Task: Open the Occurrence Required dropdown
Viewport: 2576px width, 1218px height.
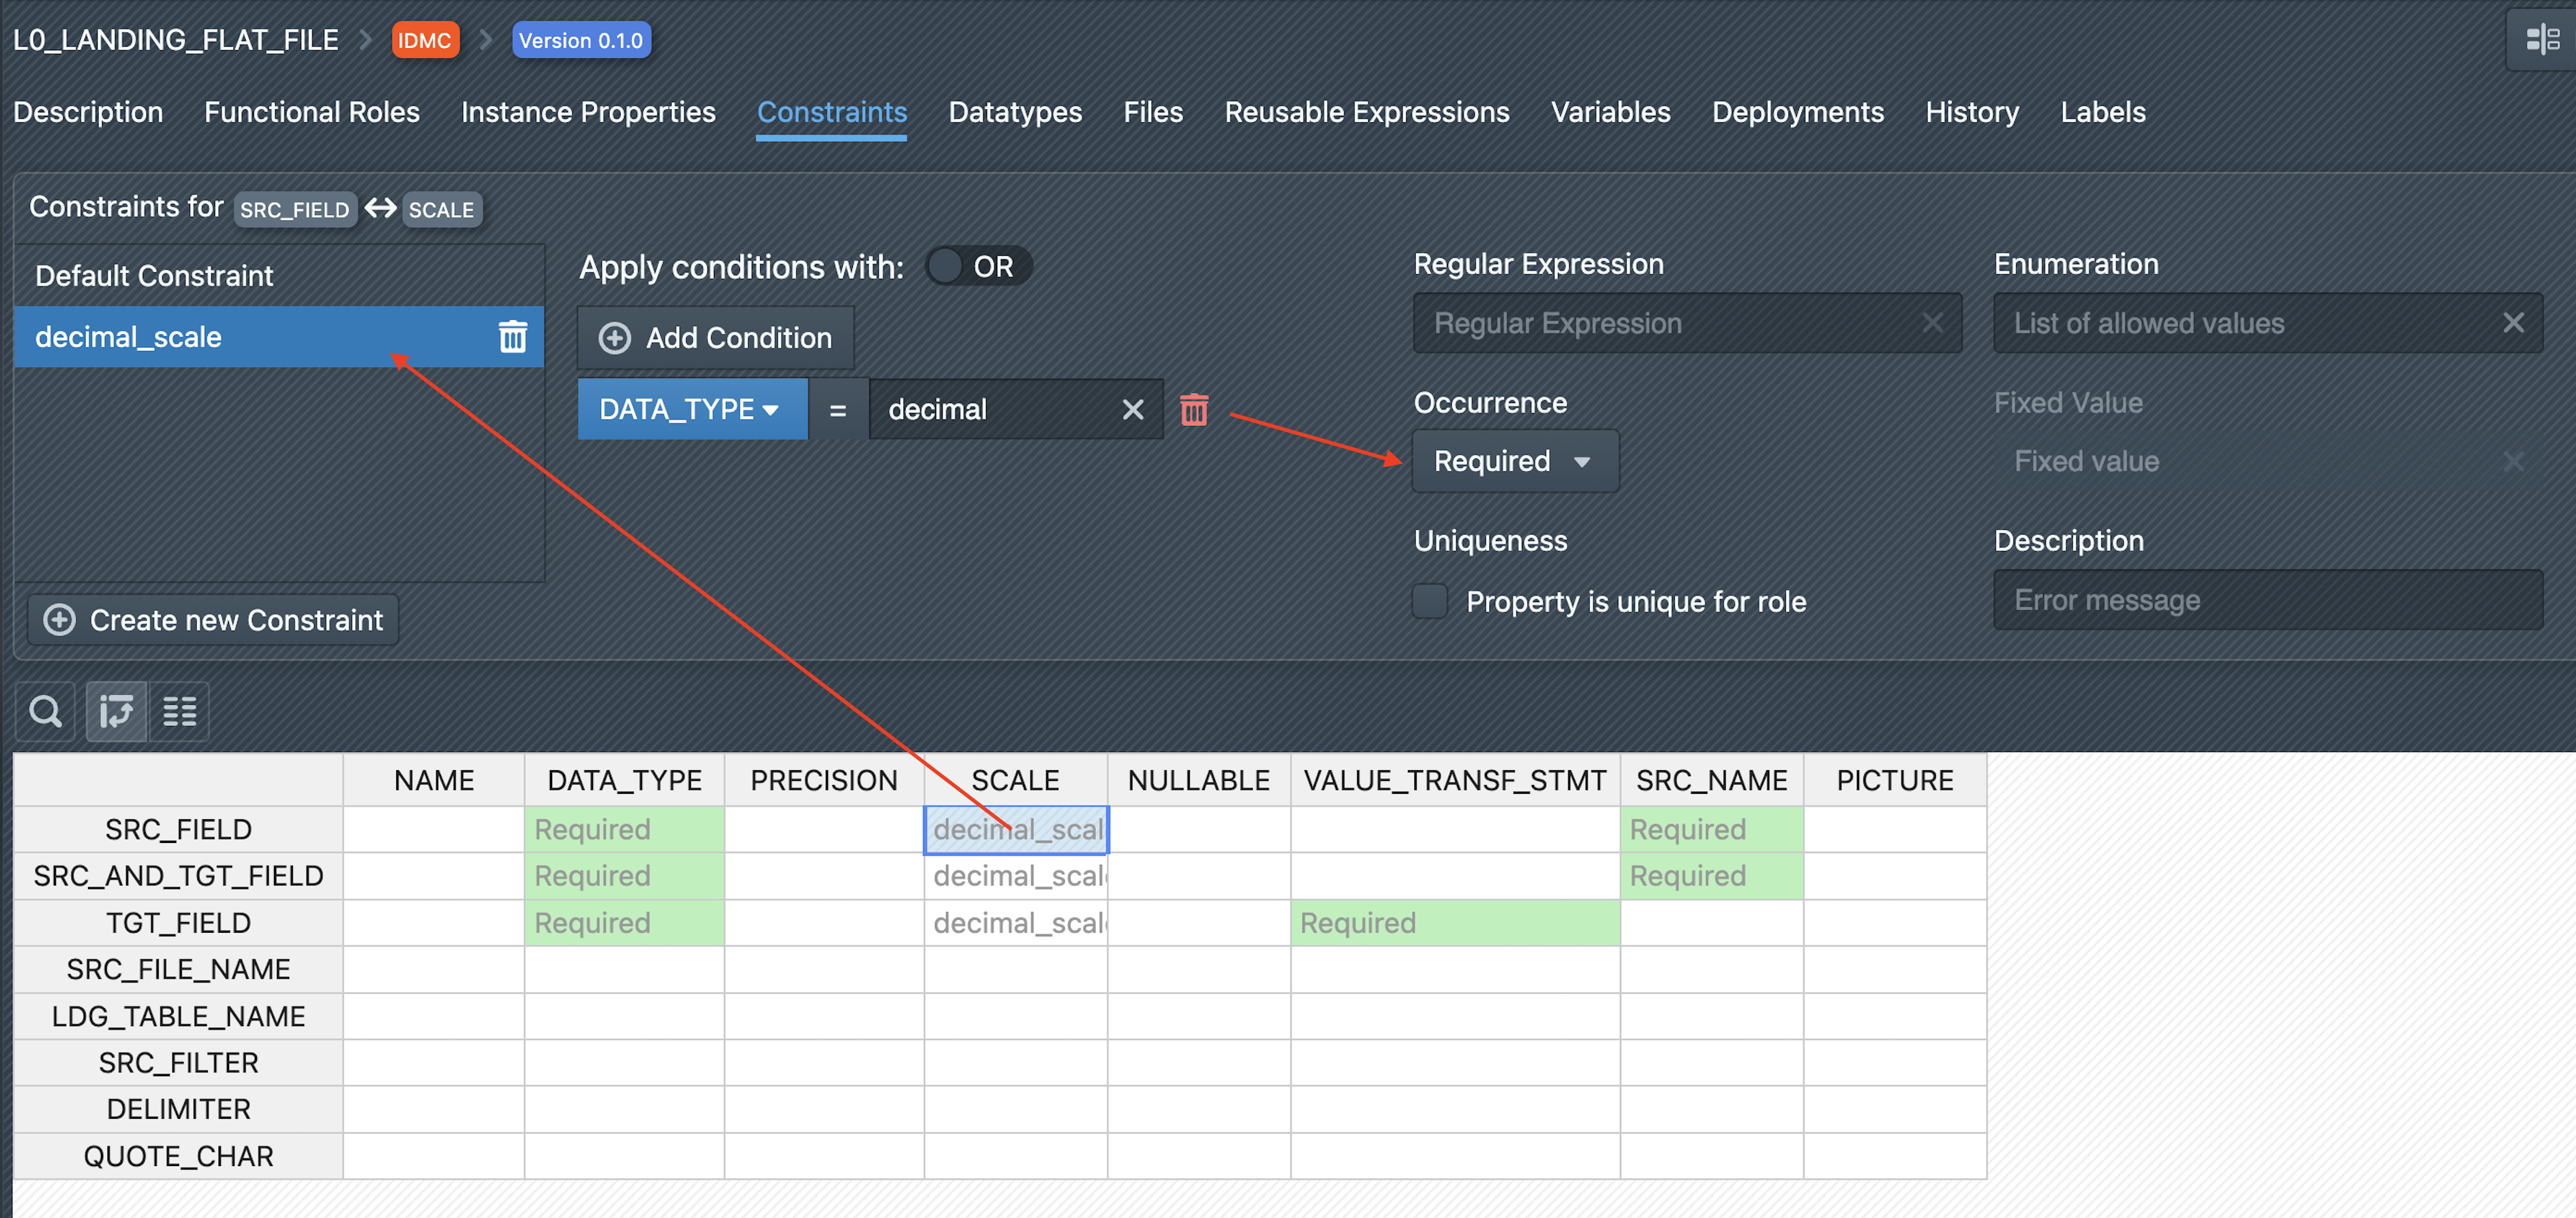Action: [x=1514, y=461]
